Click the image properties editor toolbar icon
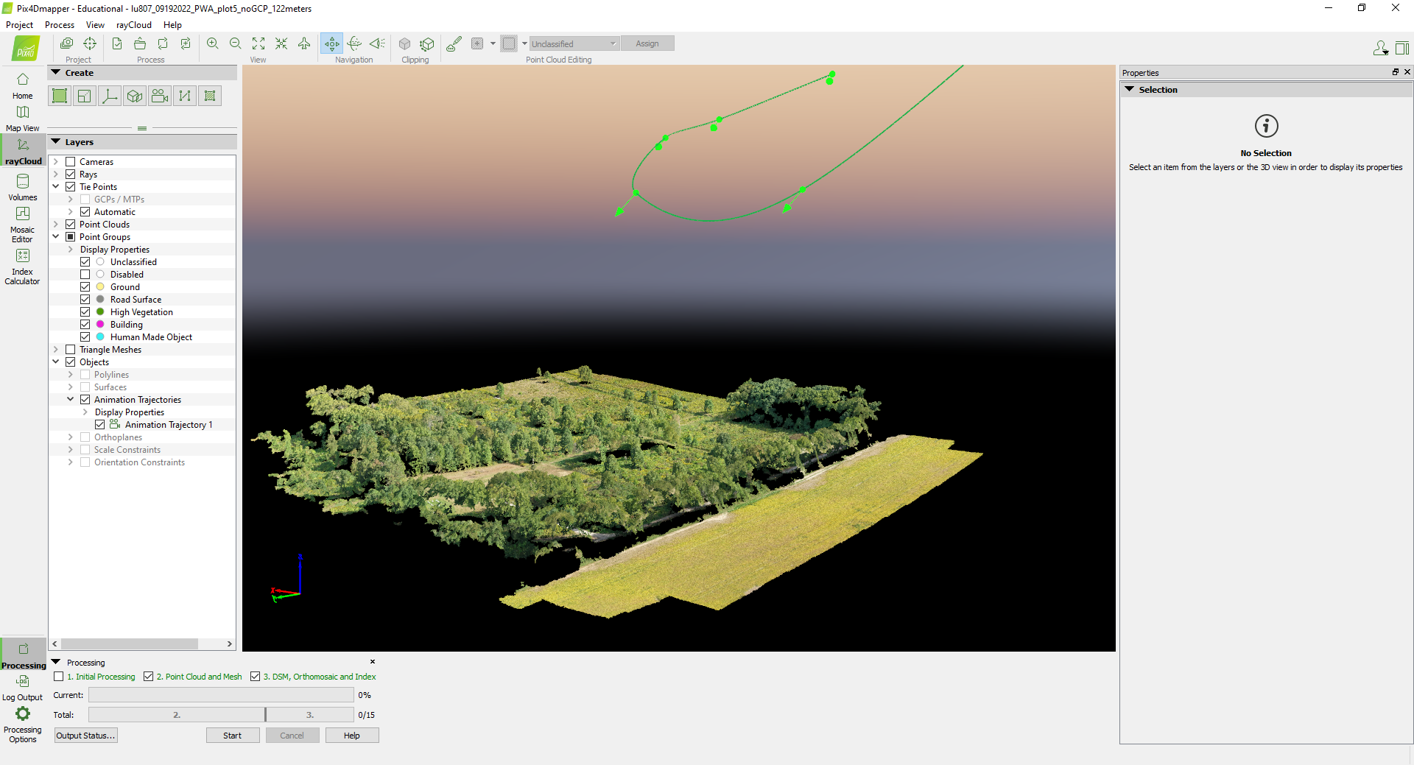This screenshot has height=765, width=1414. 66,43
